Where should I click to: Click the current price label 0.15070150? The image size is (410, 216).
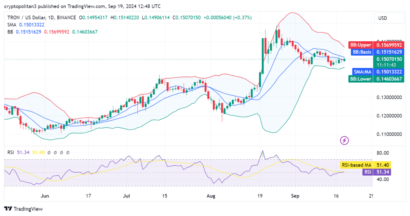[389, 59]
